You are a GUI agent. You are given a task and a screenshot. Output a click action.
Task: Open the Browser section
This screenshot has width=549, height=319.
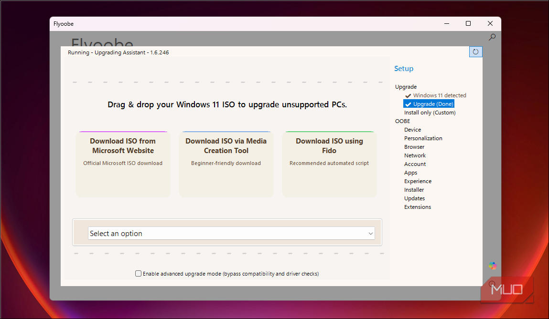(414, 147)
